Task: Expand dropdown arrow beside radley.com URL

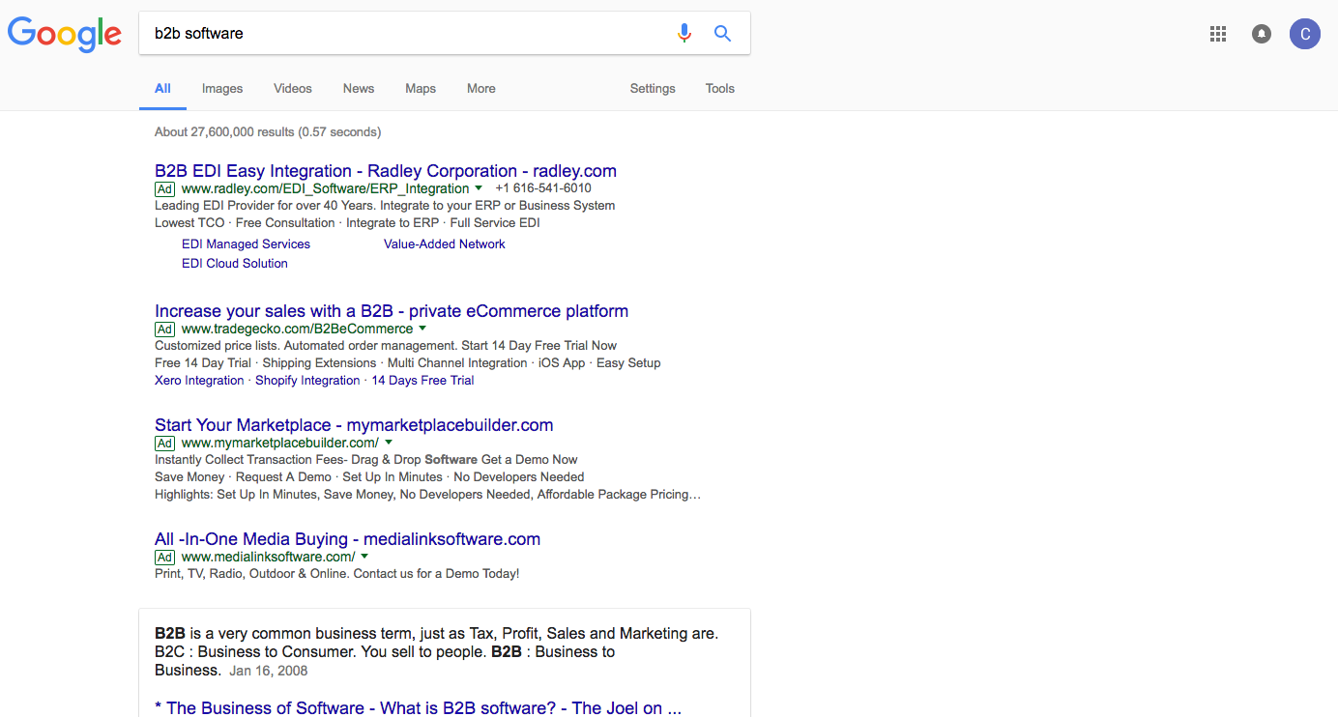Action: (479, 188)
